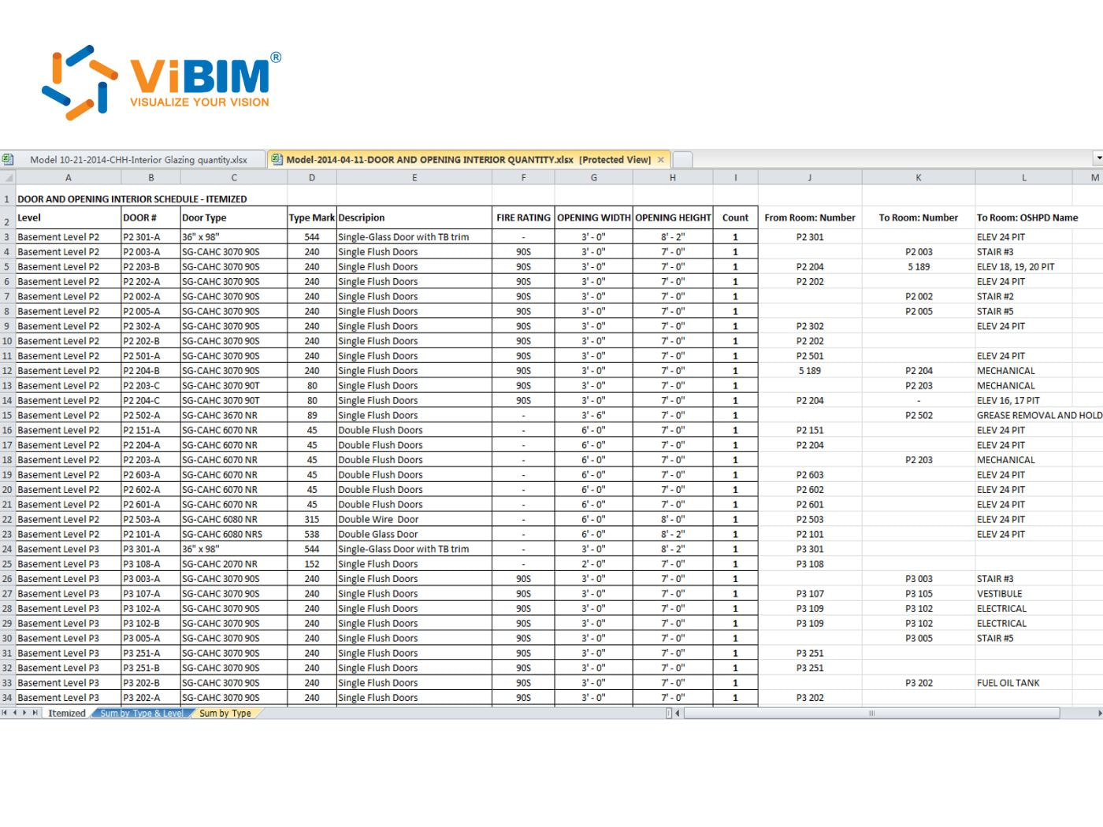Click the next-sheet navigation arrow

(x=26, y=714)
